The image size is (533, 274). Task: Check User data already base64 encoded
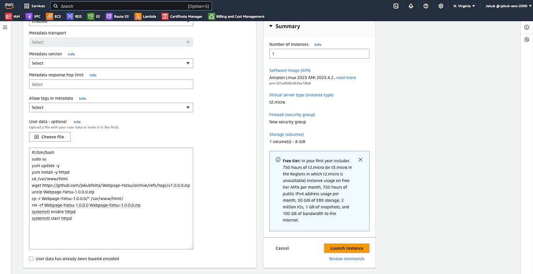(31, 259)
